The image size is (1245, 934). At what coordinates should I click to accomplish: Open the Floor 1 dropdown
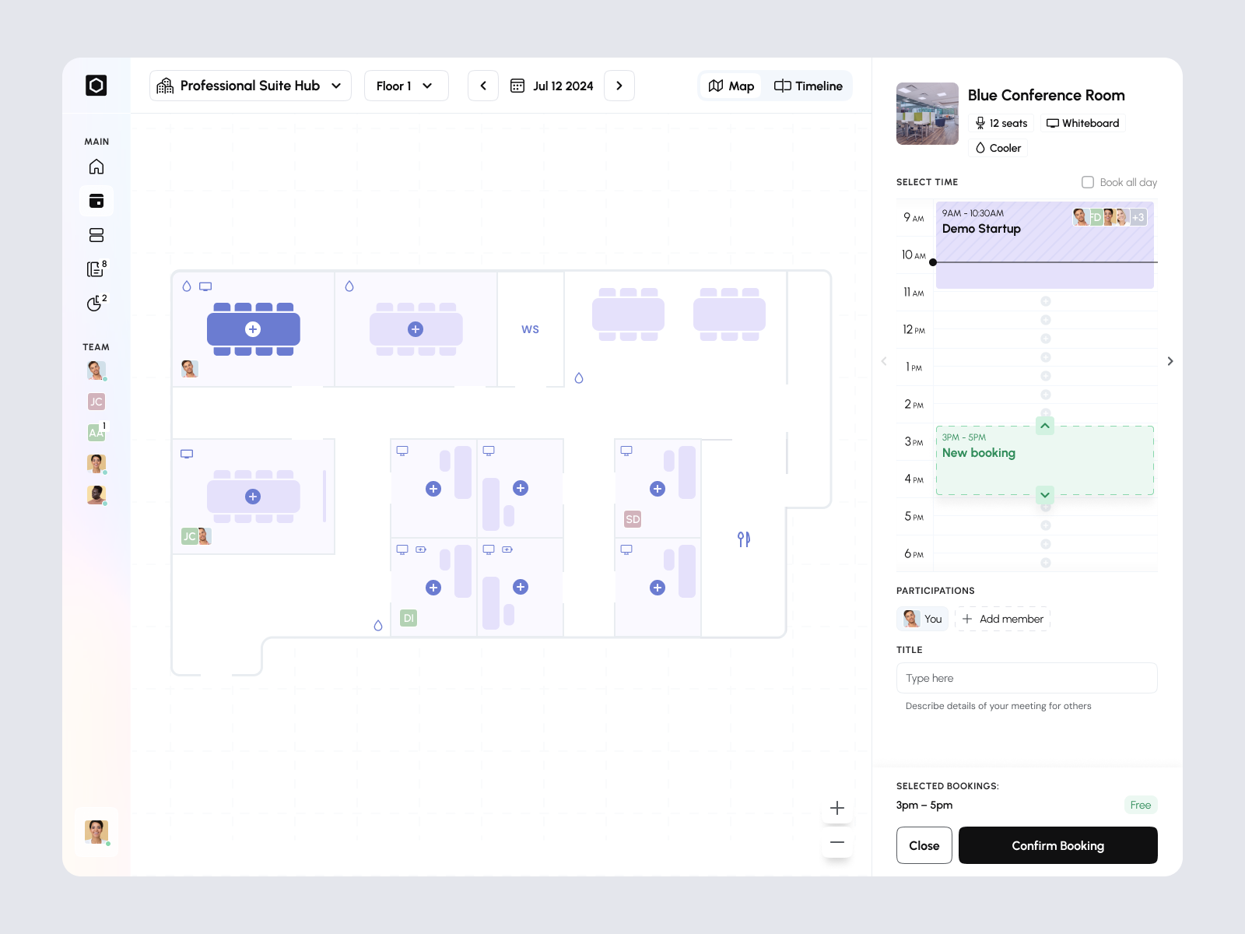point(405,86)
